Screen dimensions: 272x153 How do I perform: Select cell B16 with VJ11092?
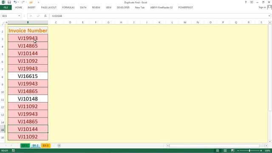(x=28, y=137)
